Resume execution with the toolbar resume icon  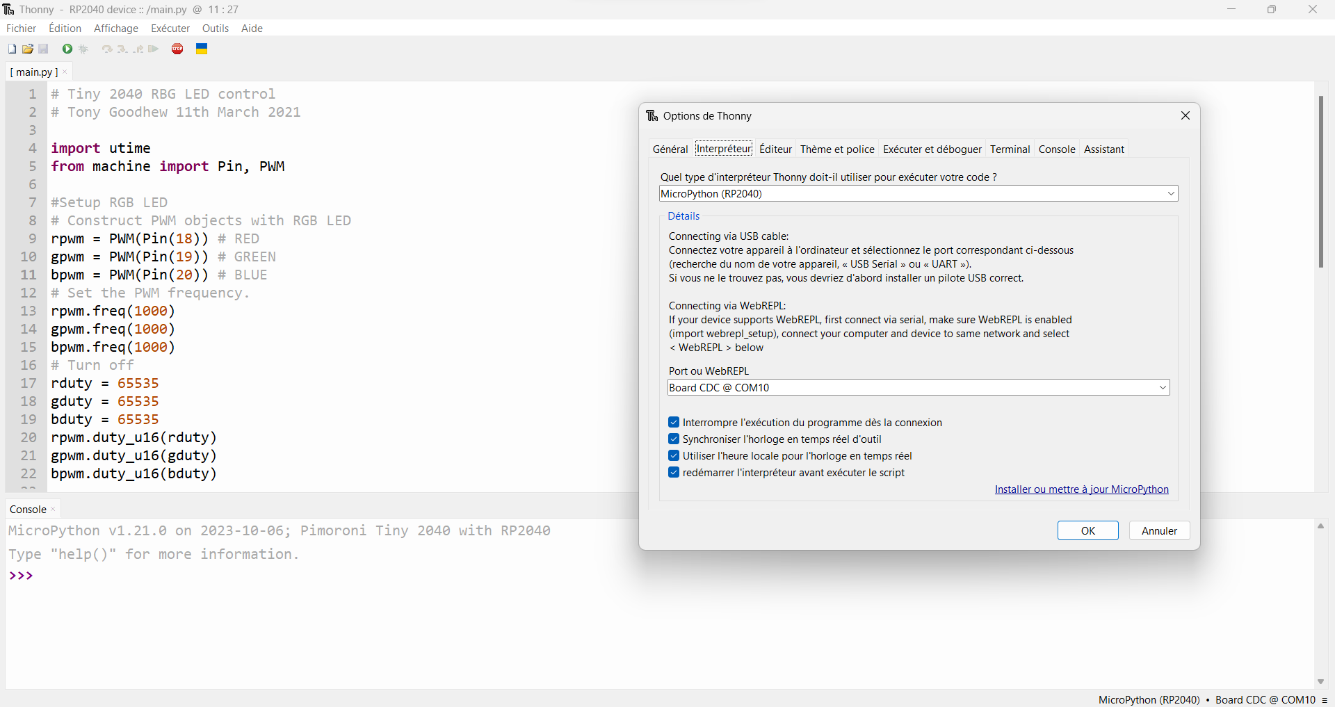(x=154, y=49)
